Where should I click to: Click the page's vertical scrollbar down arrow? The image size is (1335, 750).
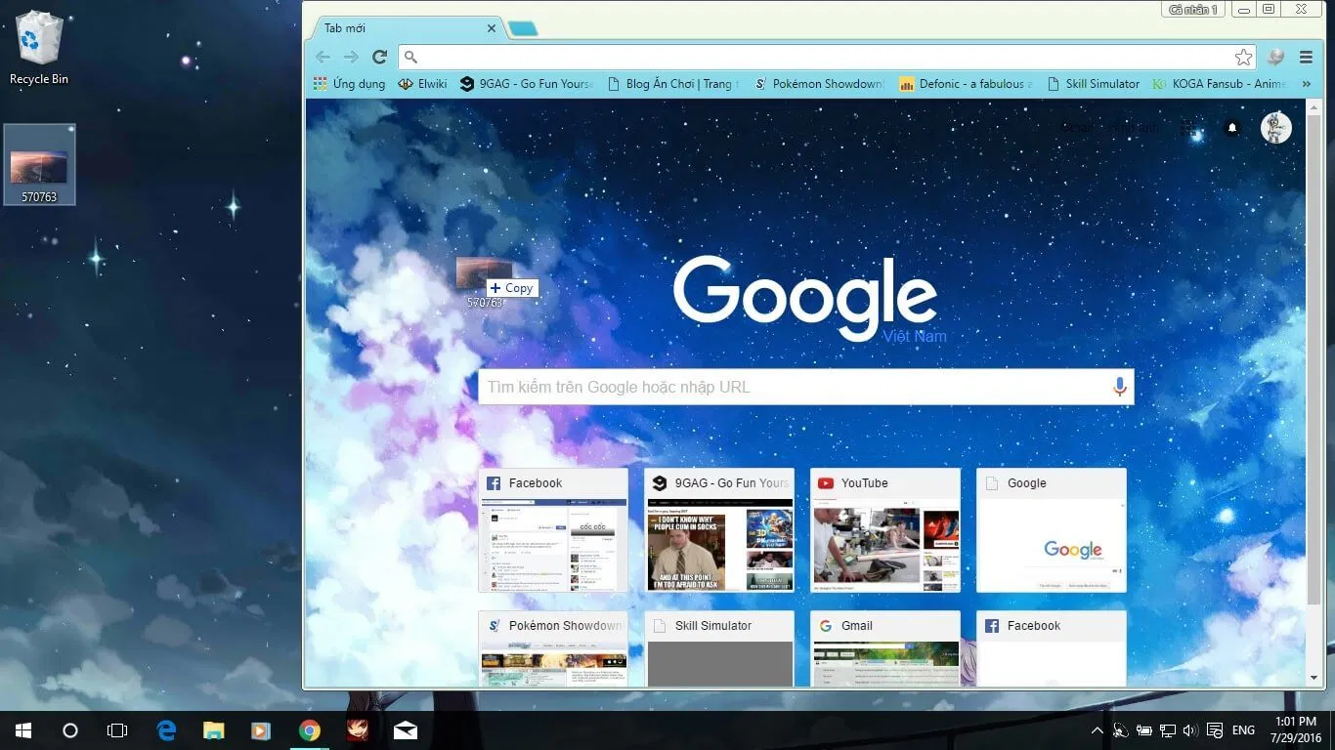[x=1313, y=678]
